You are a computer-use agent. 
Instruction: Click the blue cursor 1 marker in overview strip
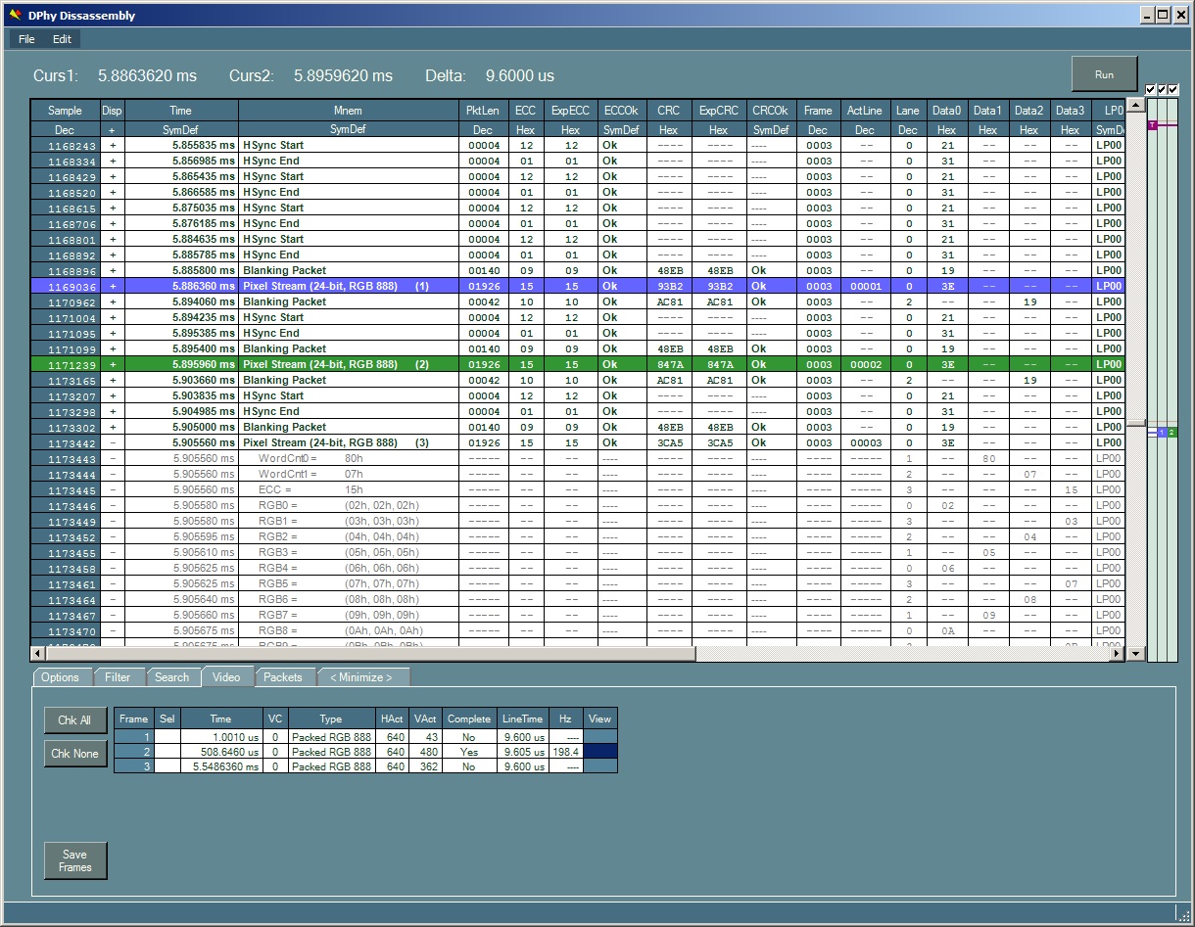pos(1162,432)
